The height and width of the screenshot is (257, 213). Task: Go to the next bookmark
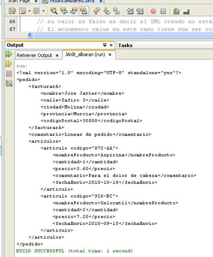click(x=106, y=11)
